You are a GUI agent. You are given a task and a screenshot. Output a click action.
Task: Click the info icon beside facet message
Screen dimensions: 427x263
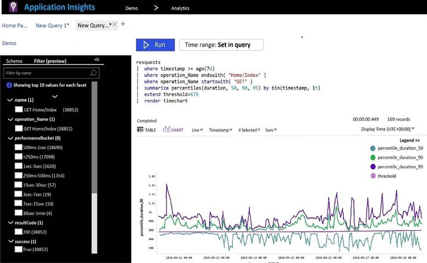coord(9,85)
